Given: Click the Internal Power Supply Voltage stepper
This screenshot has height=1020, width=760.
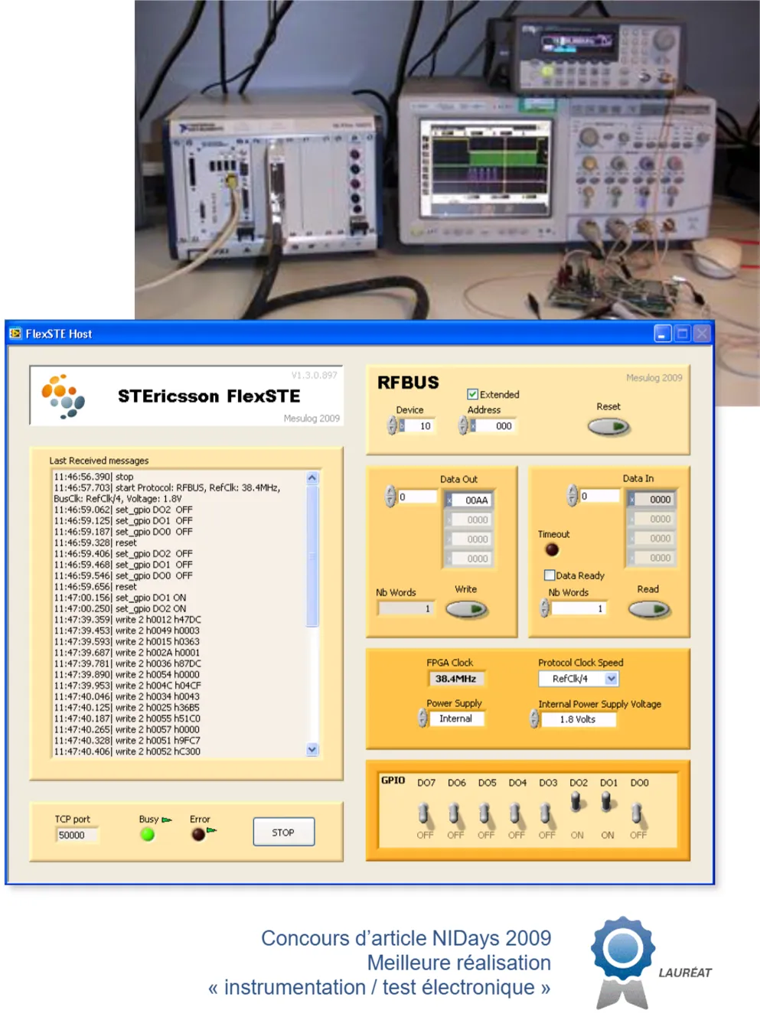Looking at the screenshot, I should pyautogui.click(x=533, y=719).
